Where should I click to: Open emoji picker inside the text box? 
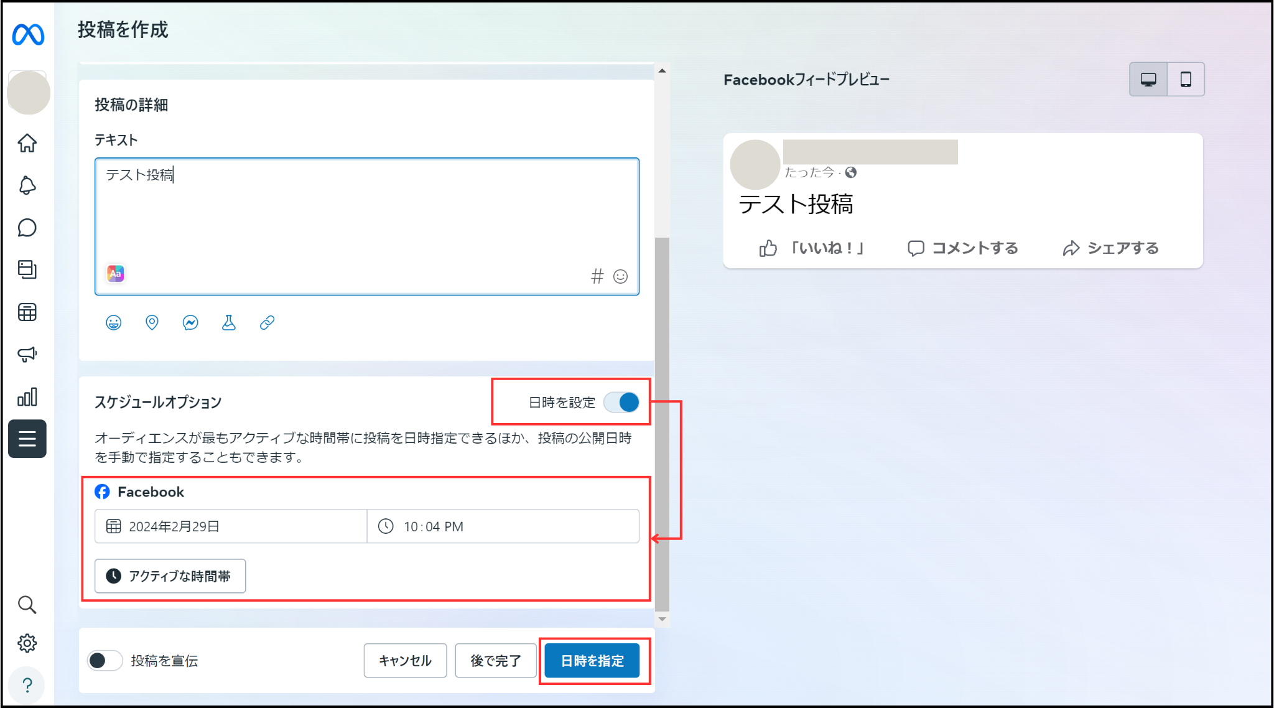point(621,276)
